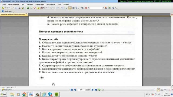Open Skype from the taskbar

coord(50,94)
